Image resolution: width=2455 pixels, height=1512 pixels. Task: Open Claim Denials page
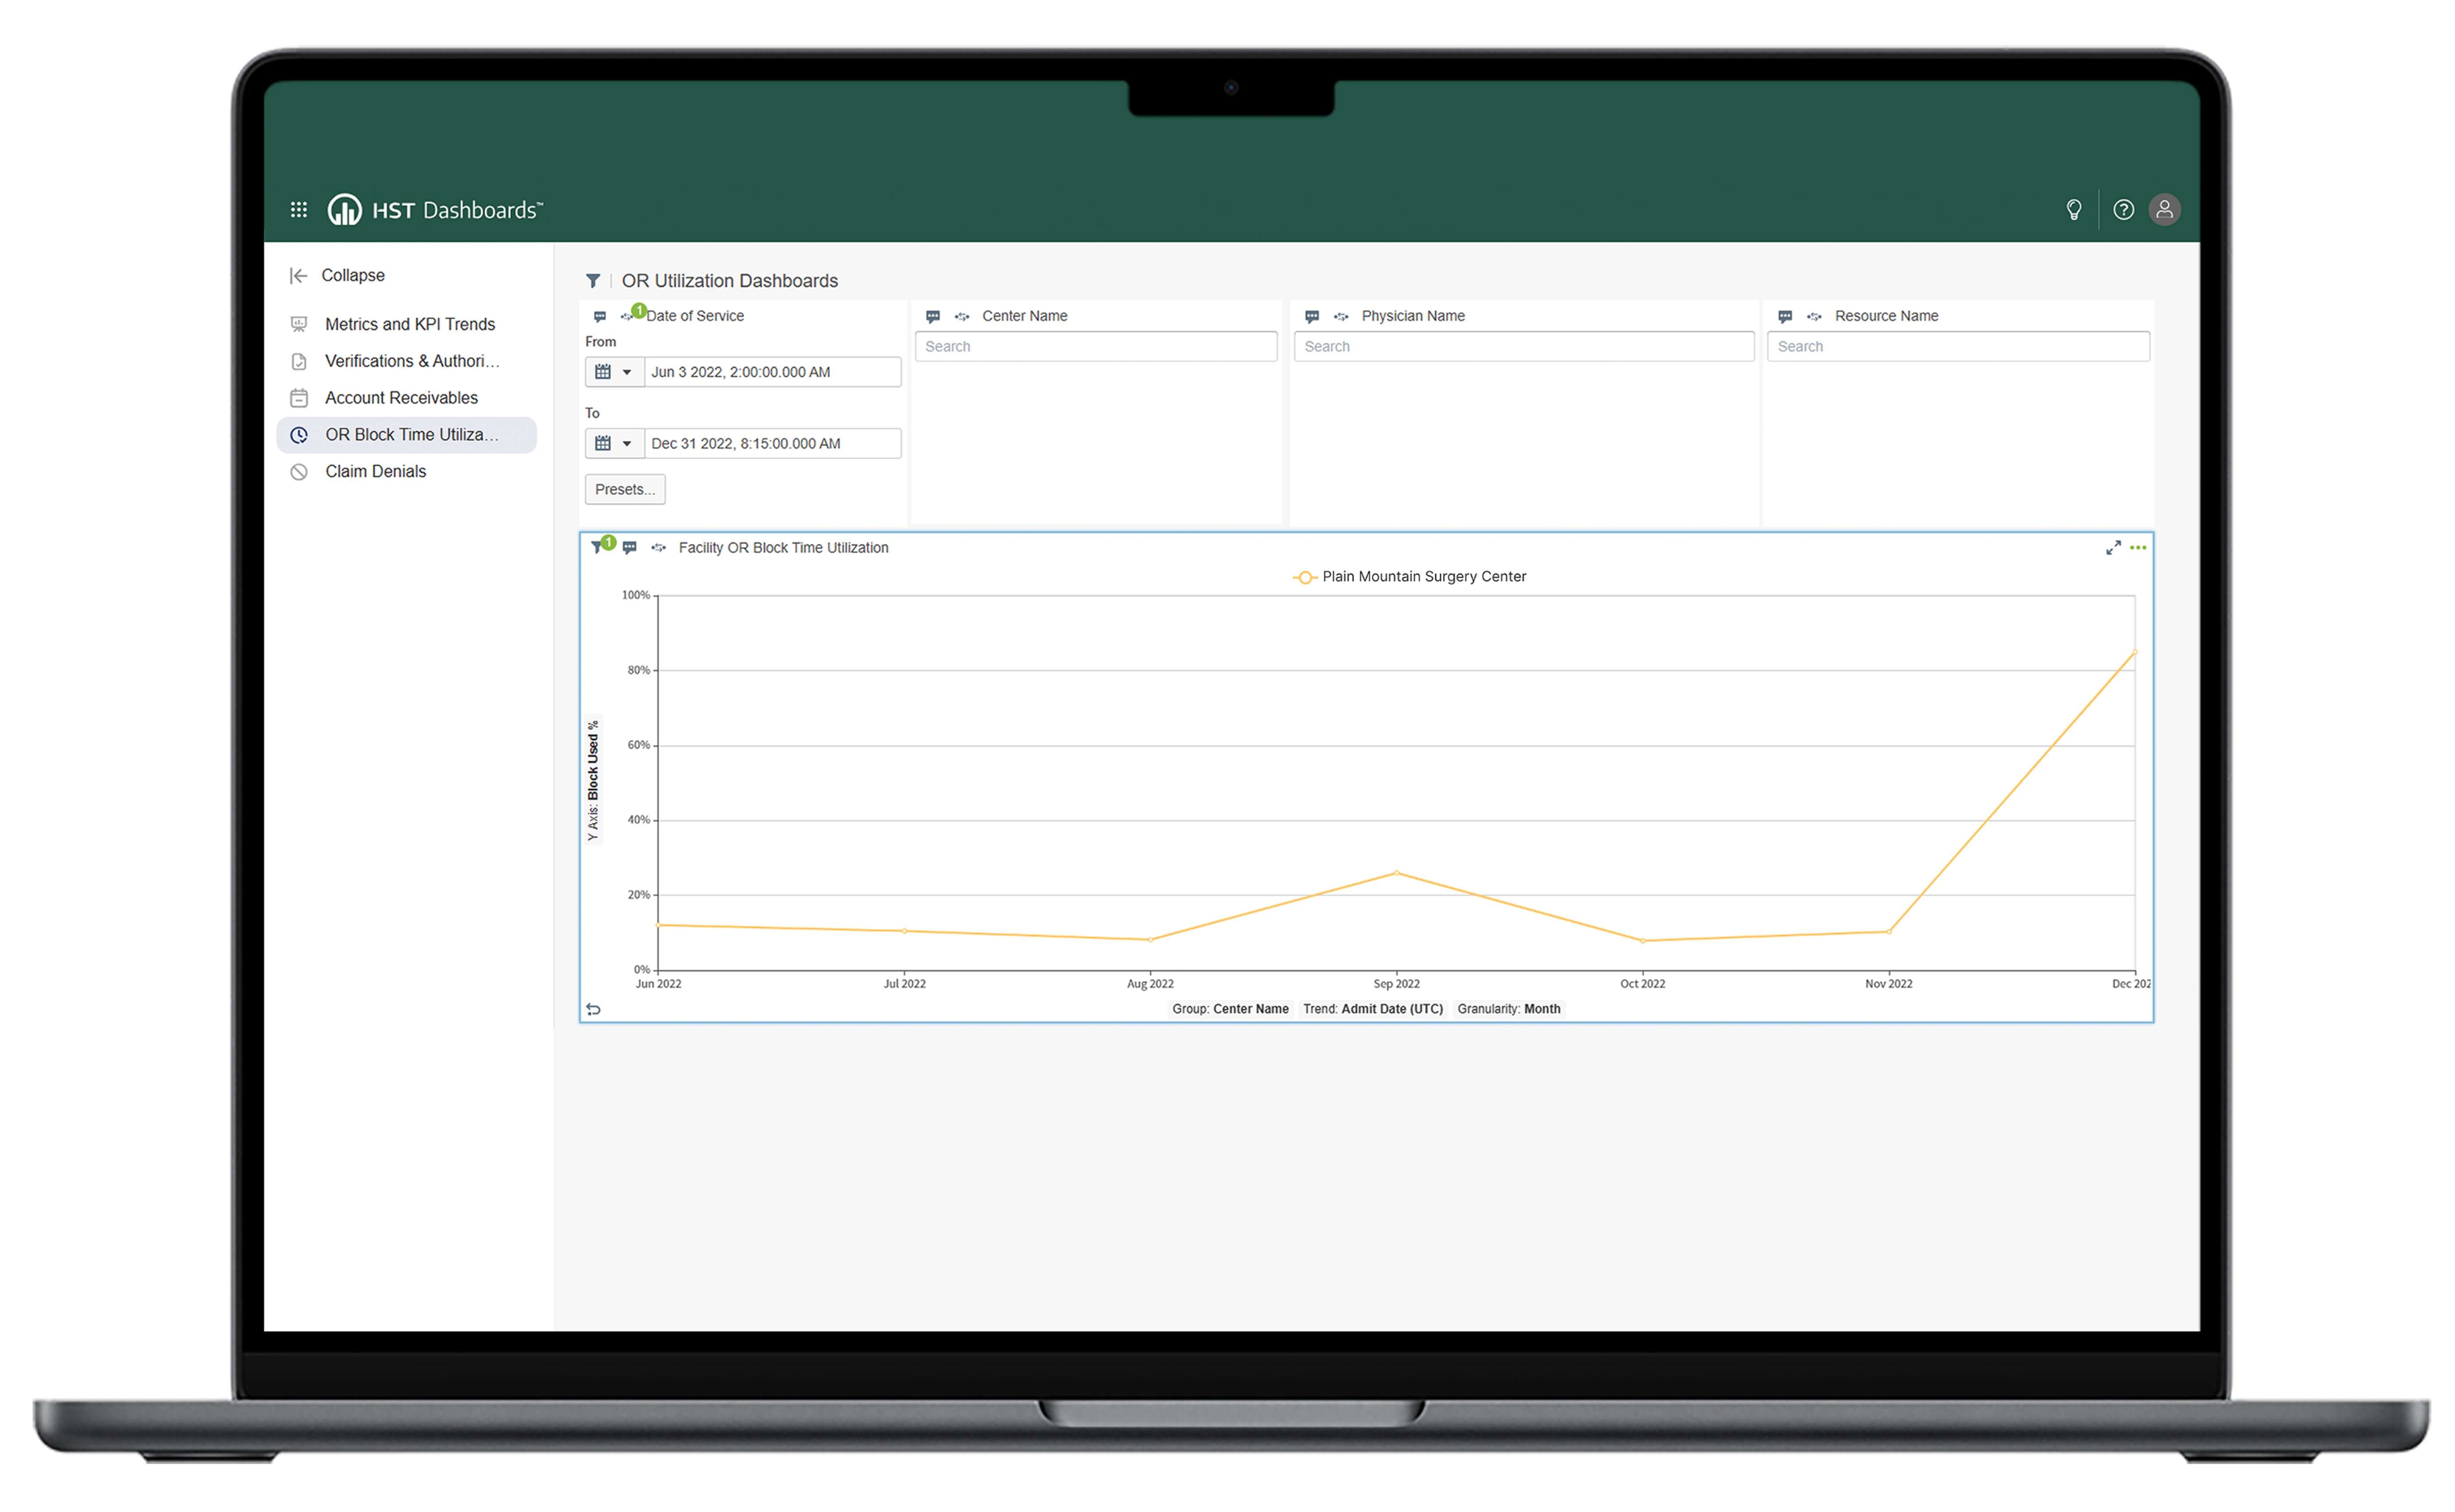(x=375, y=472)
